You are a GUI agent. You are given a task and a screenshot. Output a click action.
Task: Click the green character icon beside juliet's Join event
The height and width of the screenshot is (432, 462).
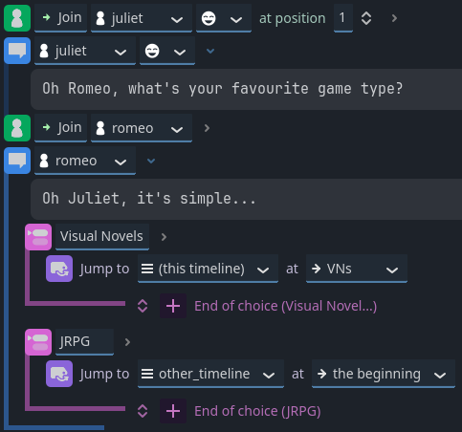click(x=17, y=18)
